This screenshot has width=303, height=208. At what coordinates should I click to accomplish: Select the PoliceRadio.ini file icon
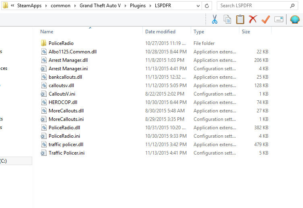43,136
